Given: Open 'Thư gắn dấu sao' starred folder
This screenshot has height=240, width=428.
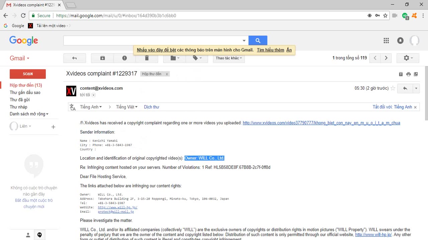Looking at the screenshot, I should [x=25, y=92].
